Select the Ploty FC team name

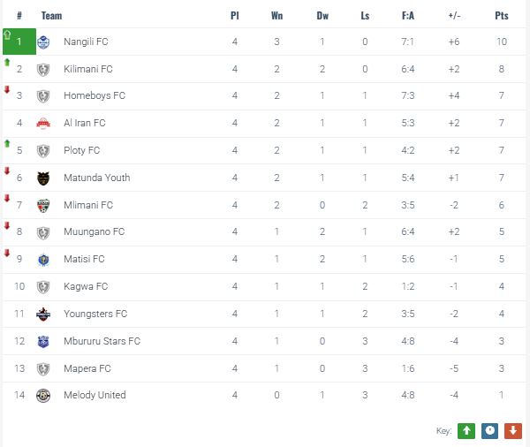pos(82,150)
